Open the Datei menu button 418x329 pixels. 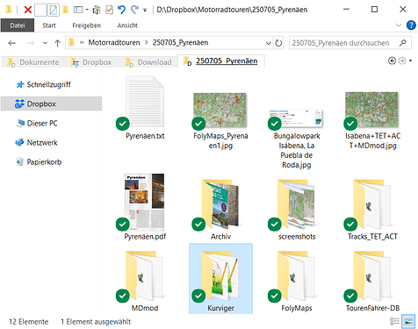click(18, 25)
